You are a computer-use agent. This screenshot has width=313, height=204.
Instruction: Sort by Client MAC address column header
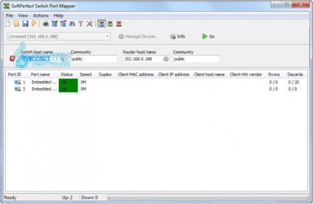[136, 75]
